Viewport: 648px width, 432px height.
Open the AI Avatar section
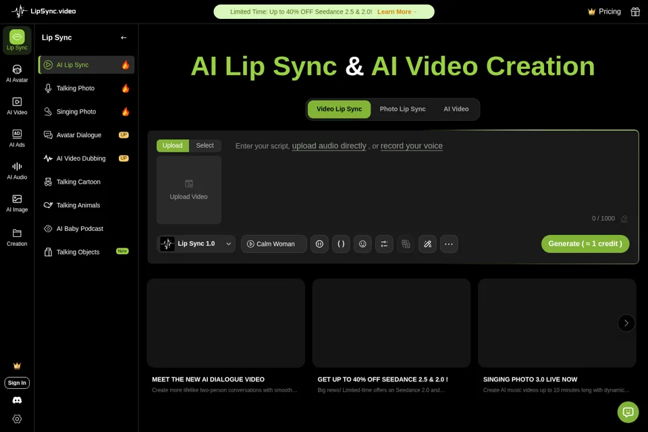17,74
